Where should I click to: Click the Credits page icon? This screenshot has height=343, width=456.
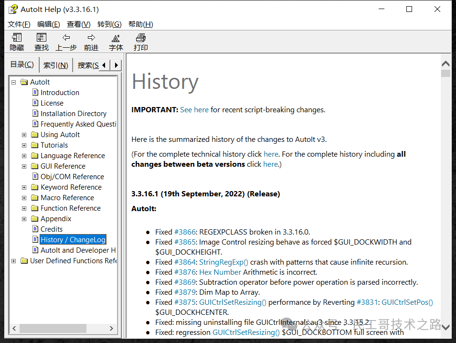point(35,229)
